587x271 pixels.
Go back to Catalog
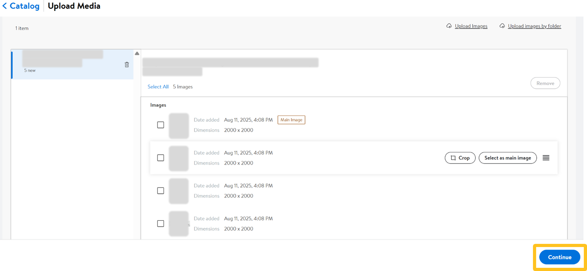pyautogui.click(x=24, y=6)
